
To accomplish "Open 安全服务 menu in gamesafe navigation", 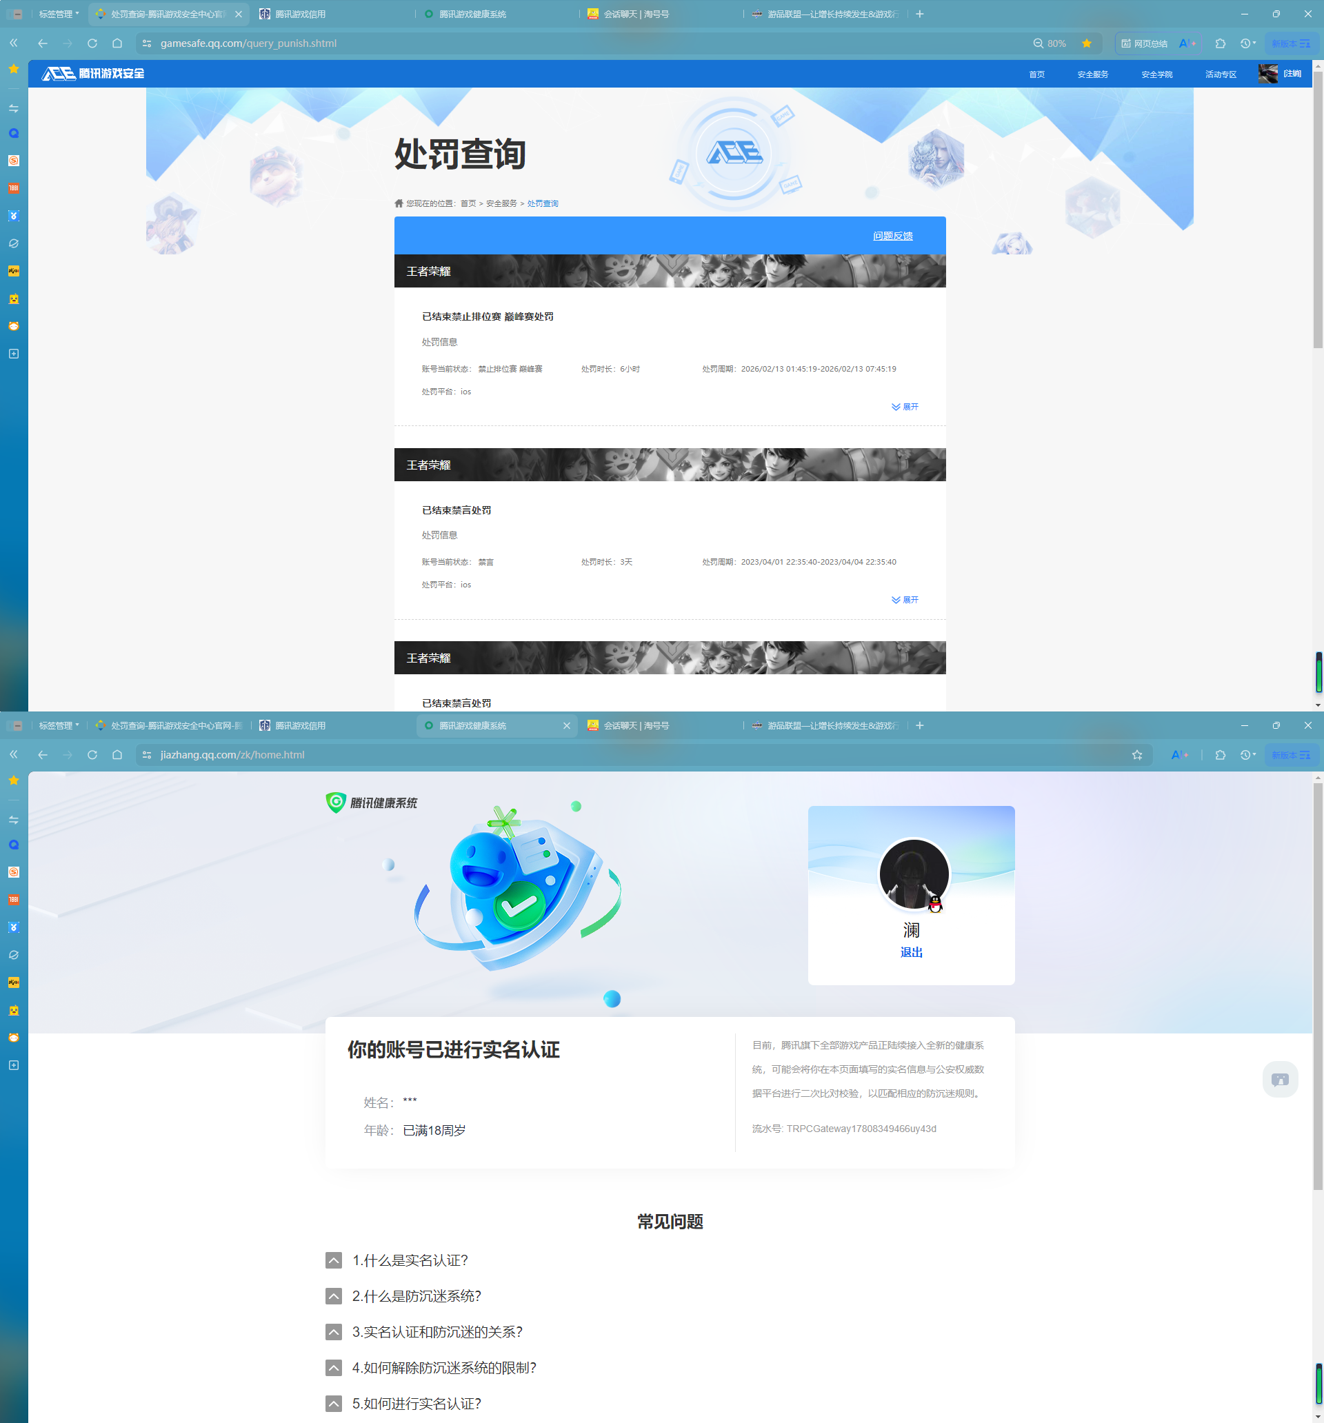I will [1093, 74].
